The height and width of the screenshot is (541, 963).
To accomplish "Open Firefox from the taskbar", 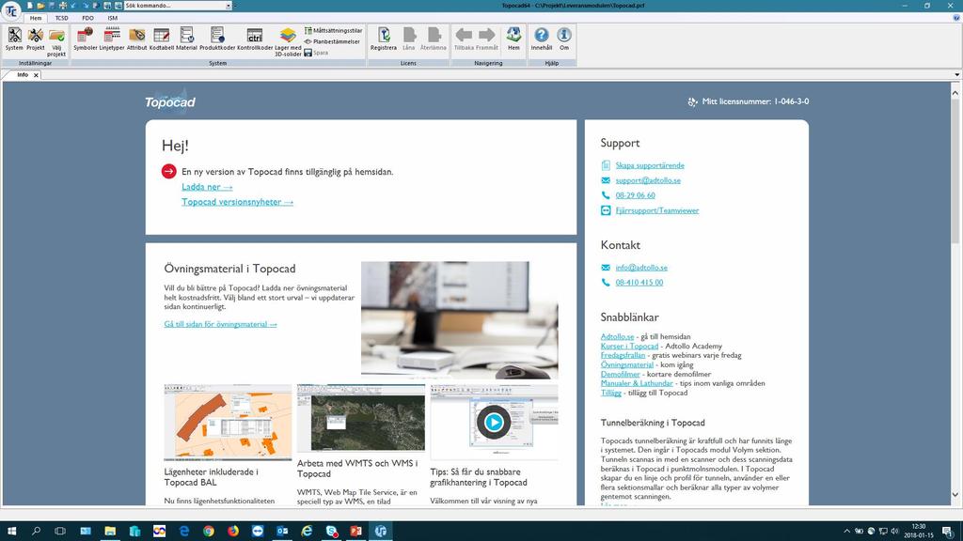I will pos(233,531).
